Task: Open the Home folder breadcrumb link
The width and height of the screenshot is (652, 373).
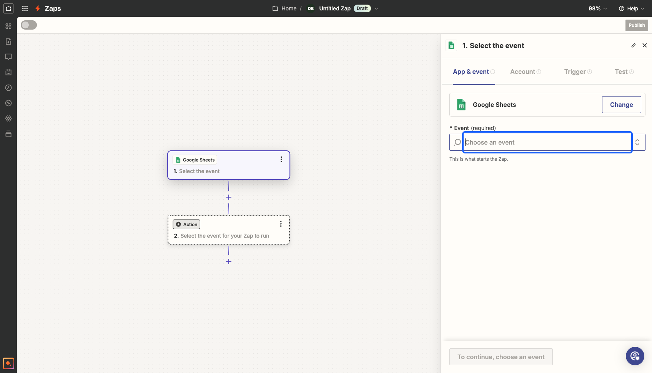Action: (x=289, y=8)
